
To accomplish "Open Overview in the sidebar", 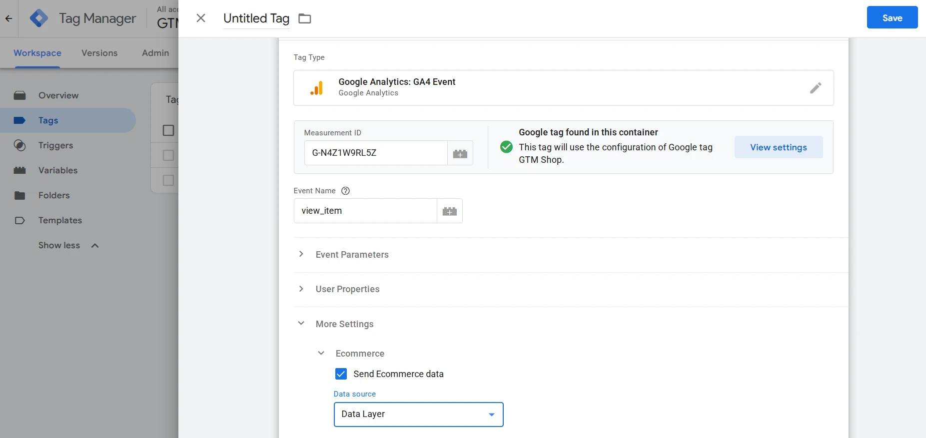I will [58, 95].
